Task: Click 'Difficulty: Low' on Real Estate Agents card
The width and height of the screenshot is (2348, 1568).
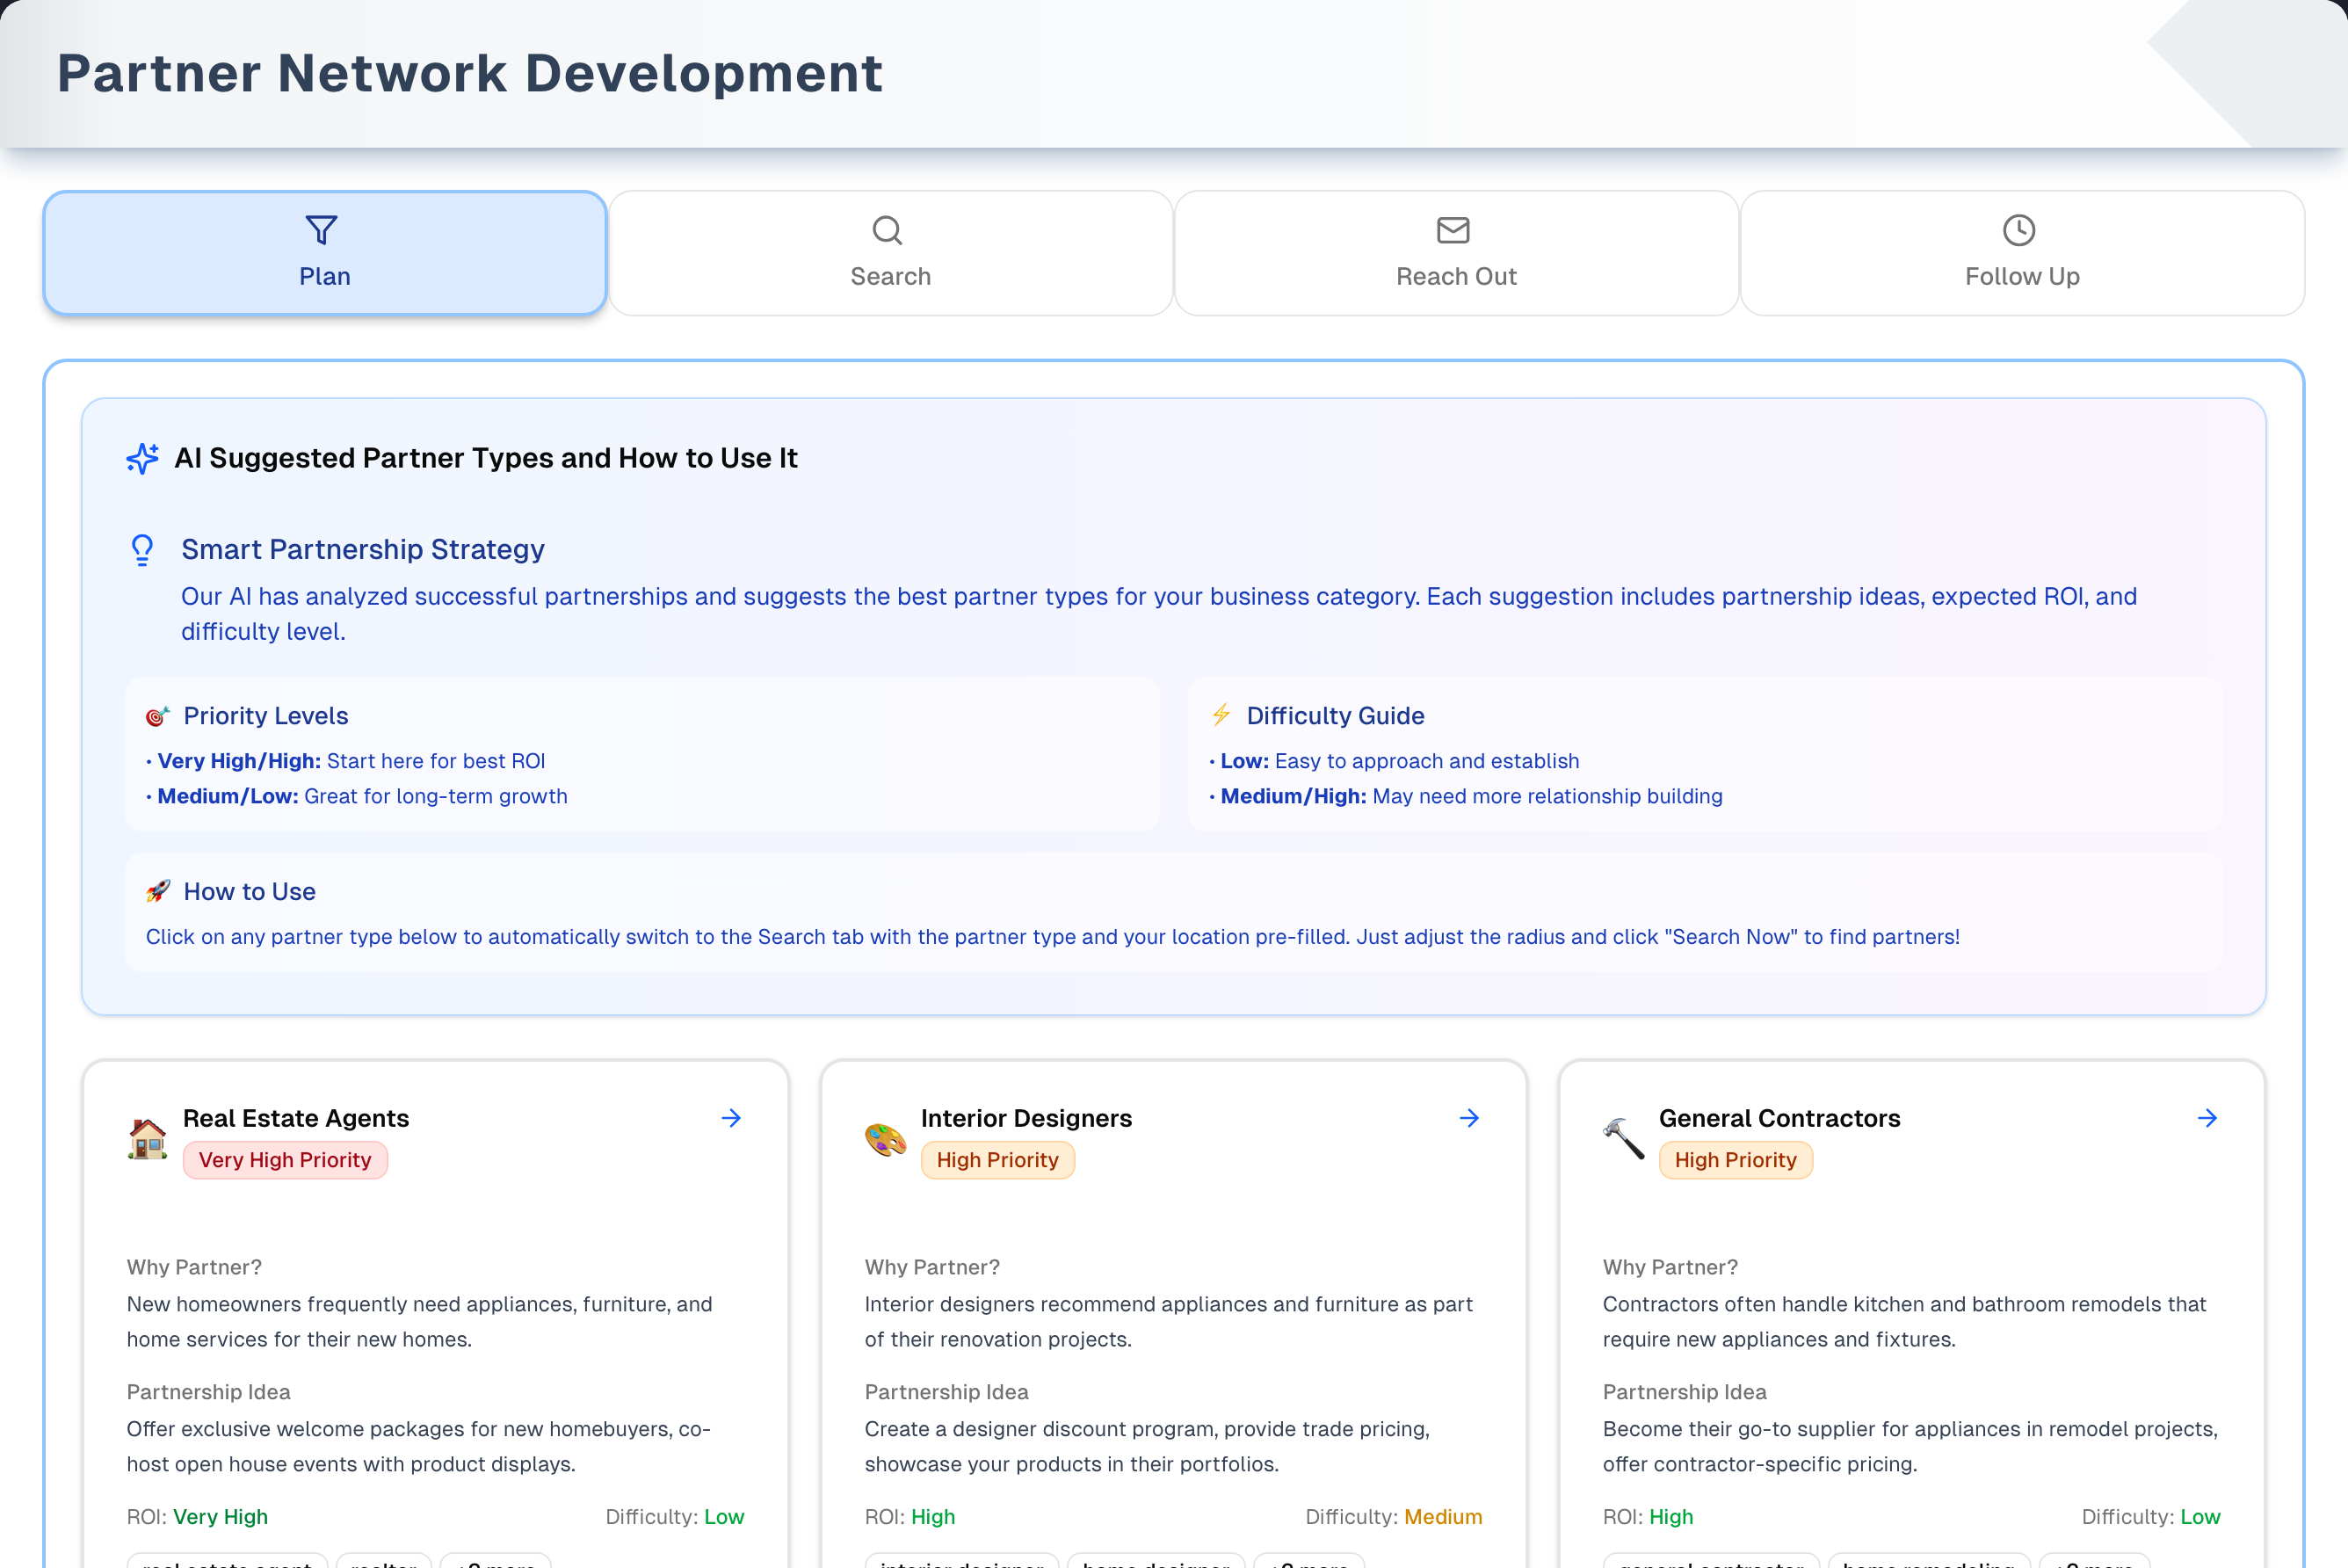Action: point(675,1517)
